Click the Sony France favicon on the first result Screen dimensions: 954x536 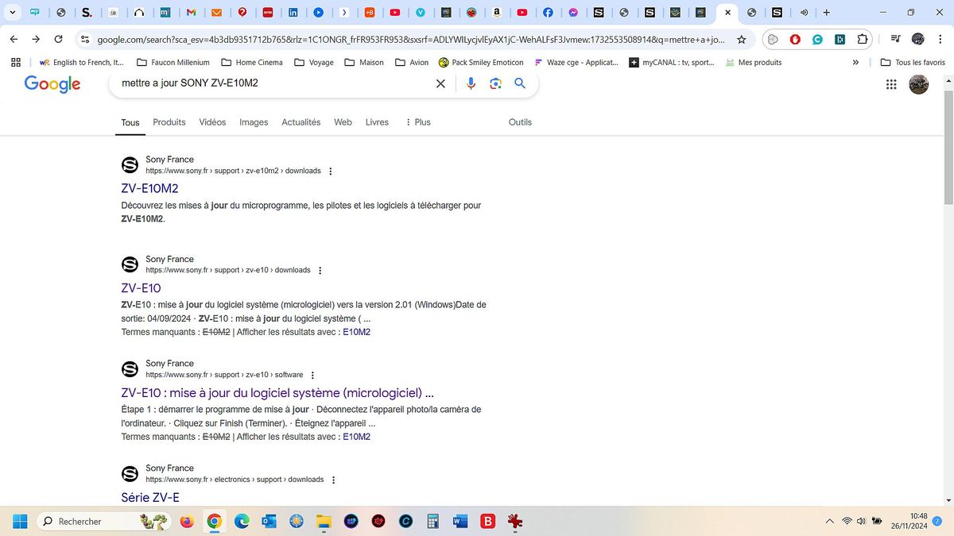[130, 164]
